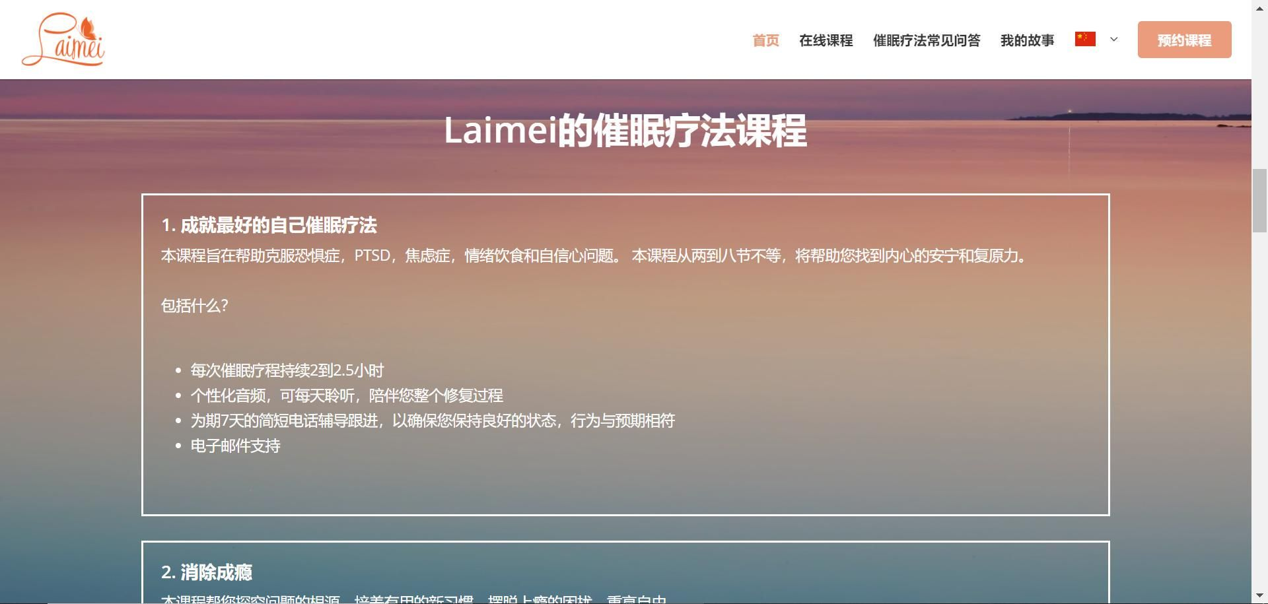Viewport: 1268px width, 604px height.
Task: Click the Chinese flag language icon
Action: coord(1084,39)
